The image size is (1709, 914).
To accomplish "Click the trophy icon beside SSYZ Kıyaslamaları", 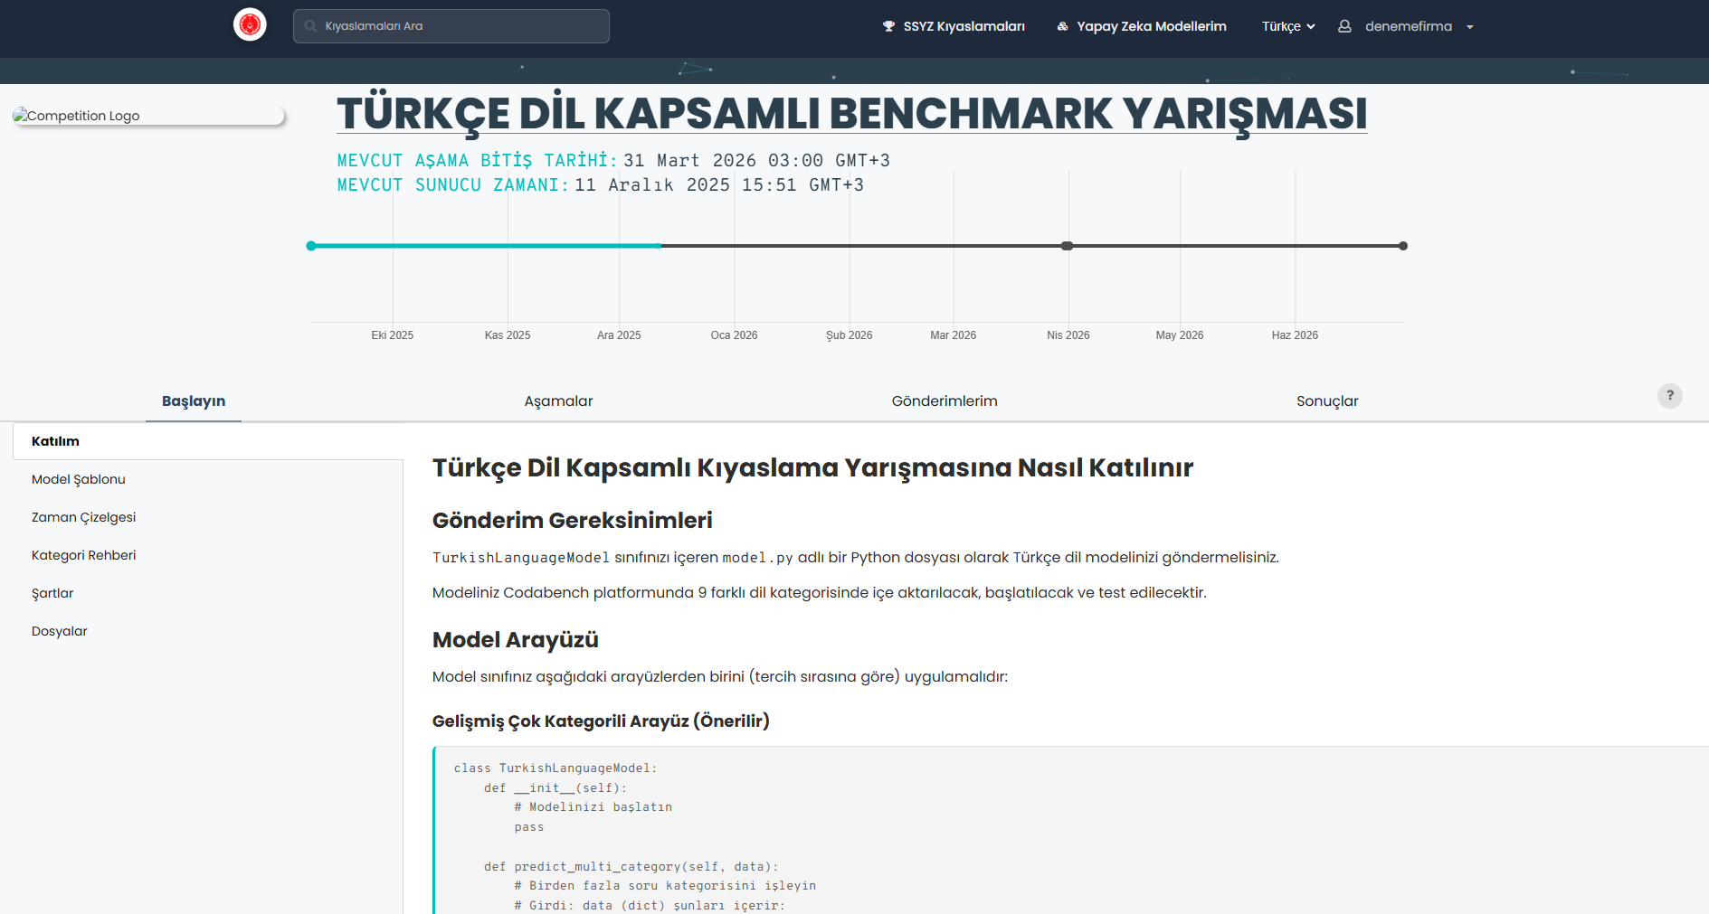I will [x=888, y=26].
